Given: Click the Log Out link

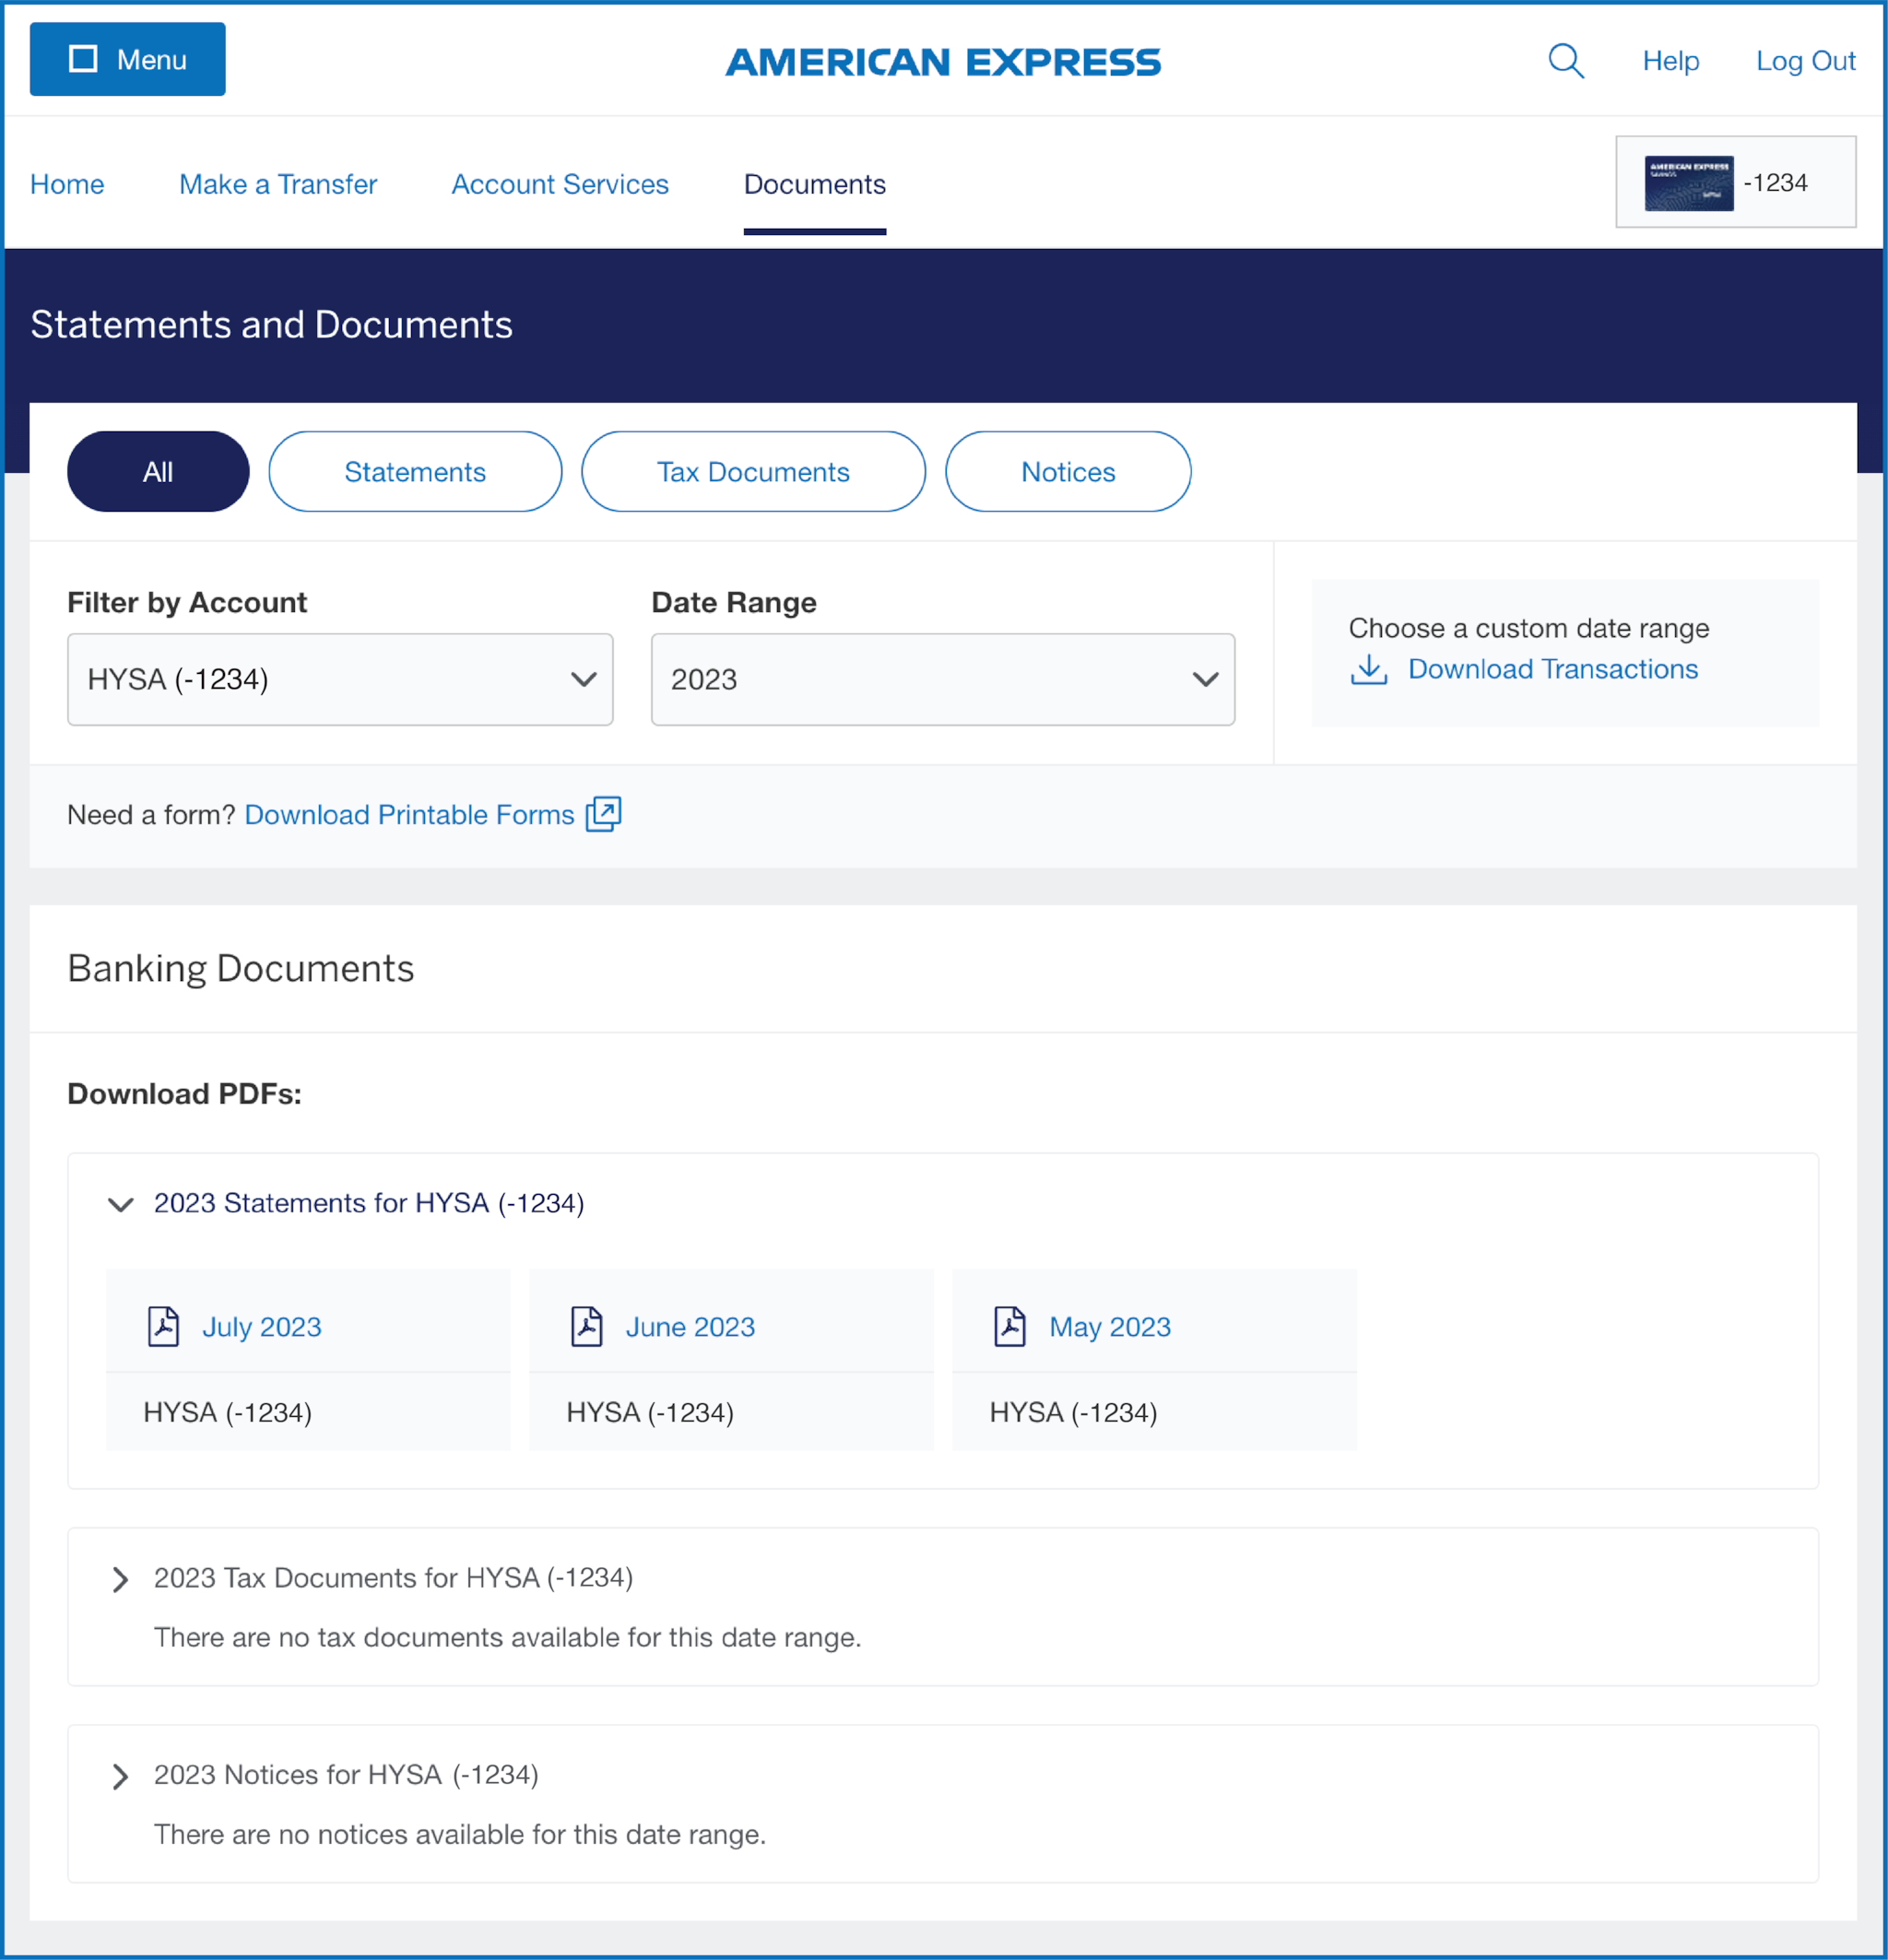Looking at the screenshot, I should pyautogui.click(x=1805, y=61).
